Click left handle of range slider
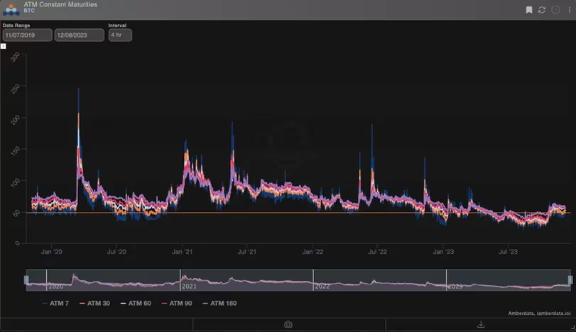This screenshot has width=576, height=332. coord(26,280)
